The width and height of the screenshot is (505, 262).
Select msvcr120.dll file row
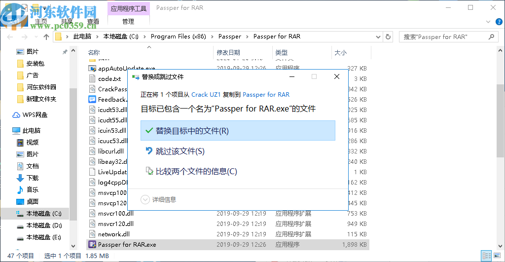point(228,224)
